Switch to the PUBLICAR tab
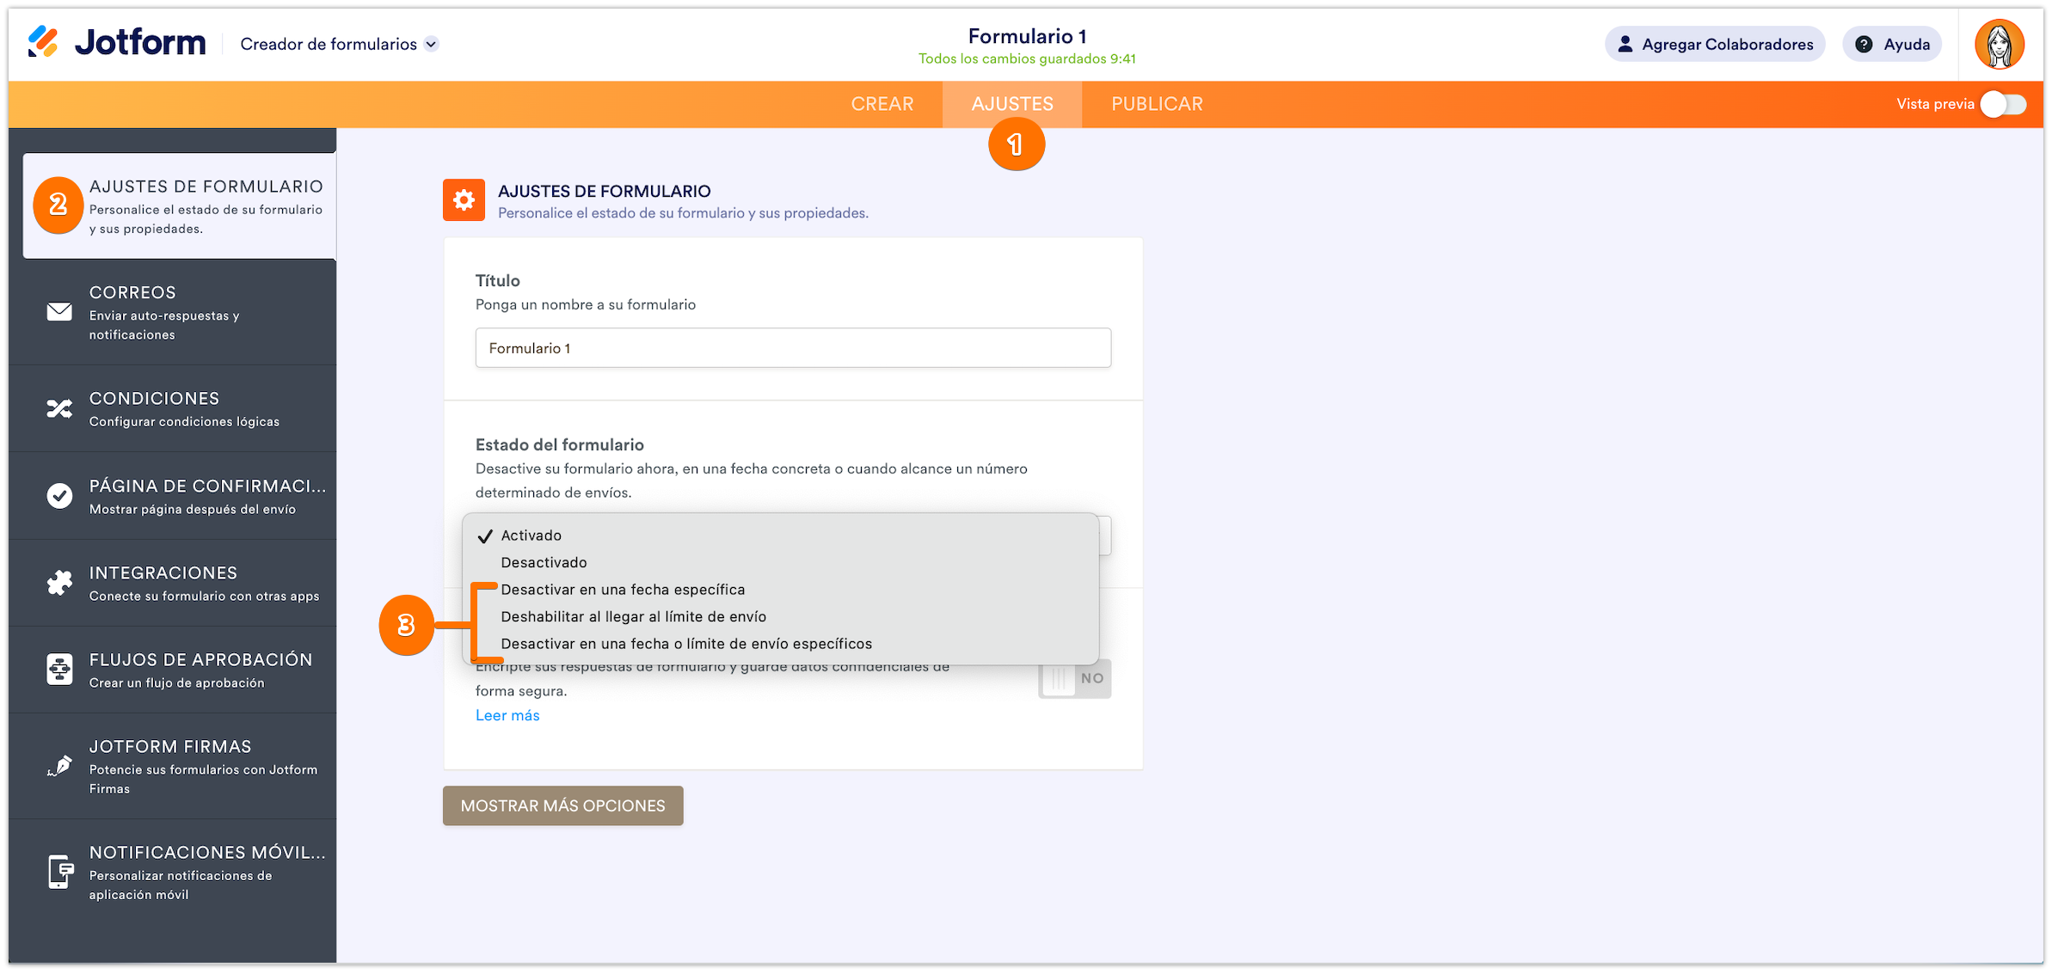The height and width of the screenshot is (973, 2052). (x=1157, y=104)
